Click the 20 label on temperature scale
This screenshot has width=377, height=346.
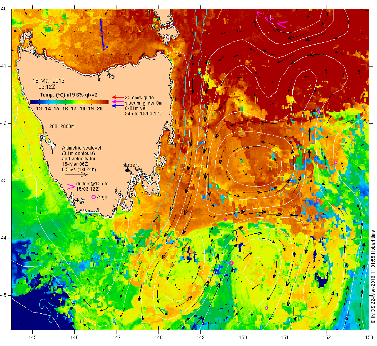tap(100, 108)
